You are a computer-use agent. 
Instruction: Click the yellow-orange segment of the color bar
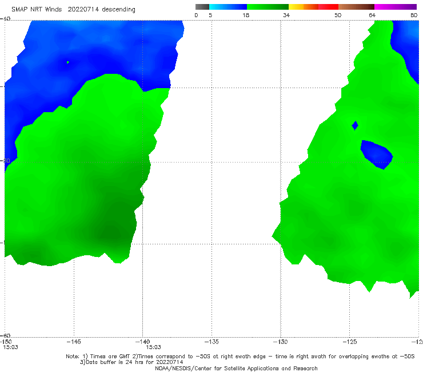point(304,7)
